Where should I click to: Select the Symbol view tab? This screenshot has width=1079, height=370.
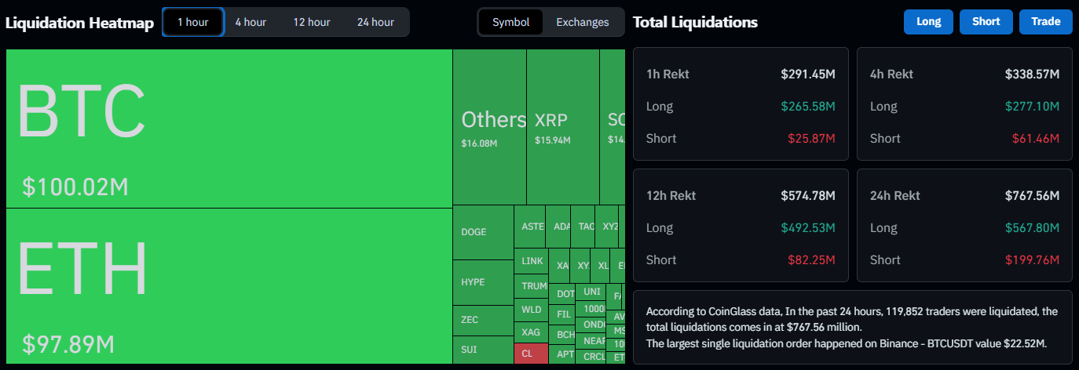tap(511, 22)
